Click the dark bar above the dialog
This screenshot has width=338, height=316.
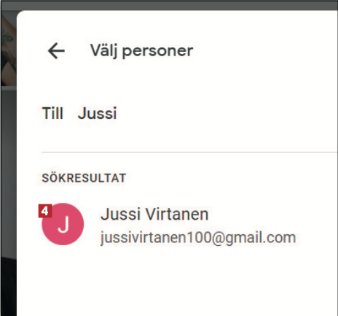pyautogui.click(x=169, y=5)
